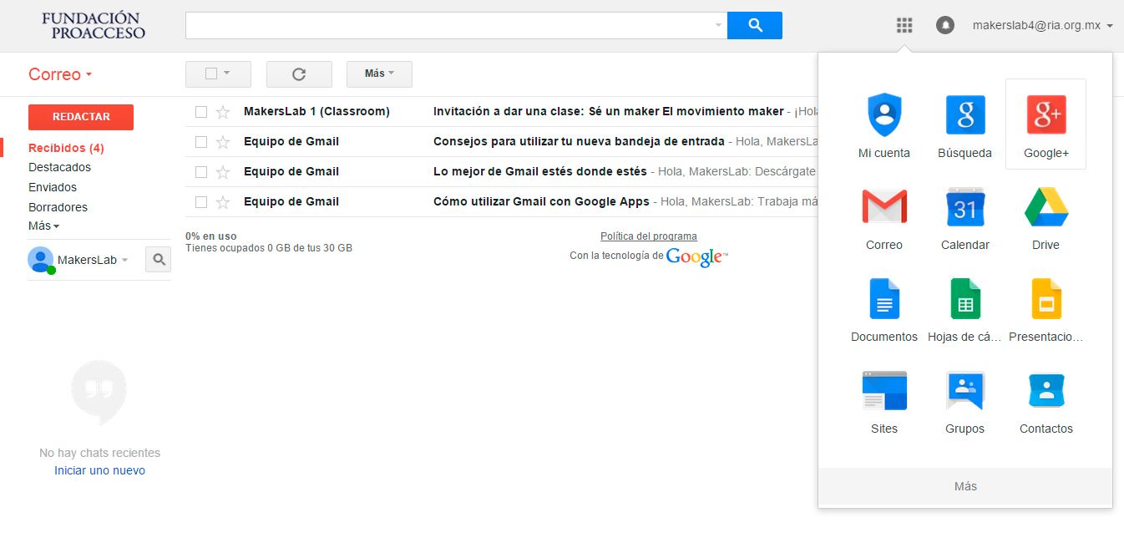Click MakersLab profile avatar in chat
Image resolution: width=1124 pixels, height=548 pixels.
click(x=41, y=260)
